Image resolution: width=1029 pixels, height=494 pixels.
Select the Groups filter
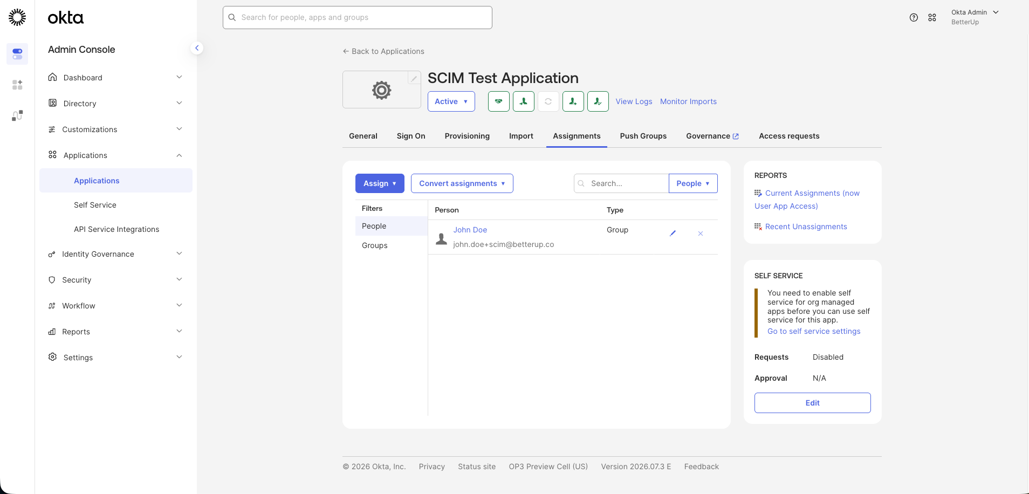click(x=392, y=245)
